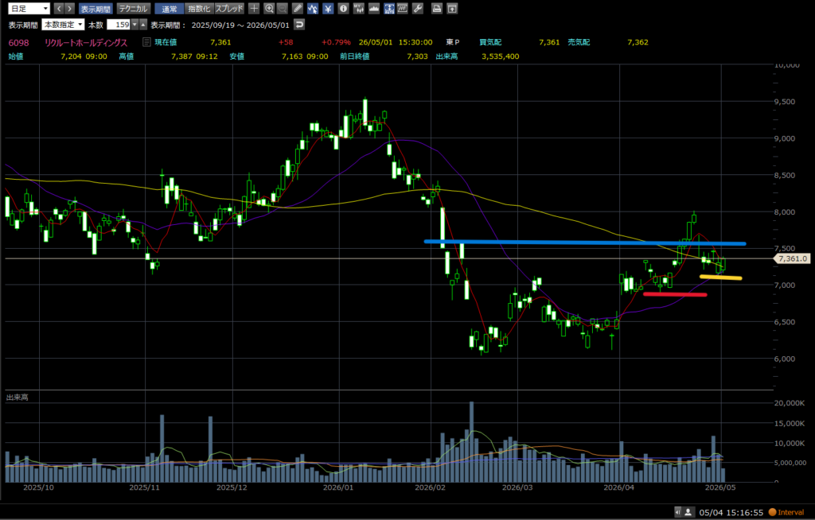Go to next period arrow
This screenshot has width=815, height=520.
(70, 8)
